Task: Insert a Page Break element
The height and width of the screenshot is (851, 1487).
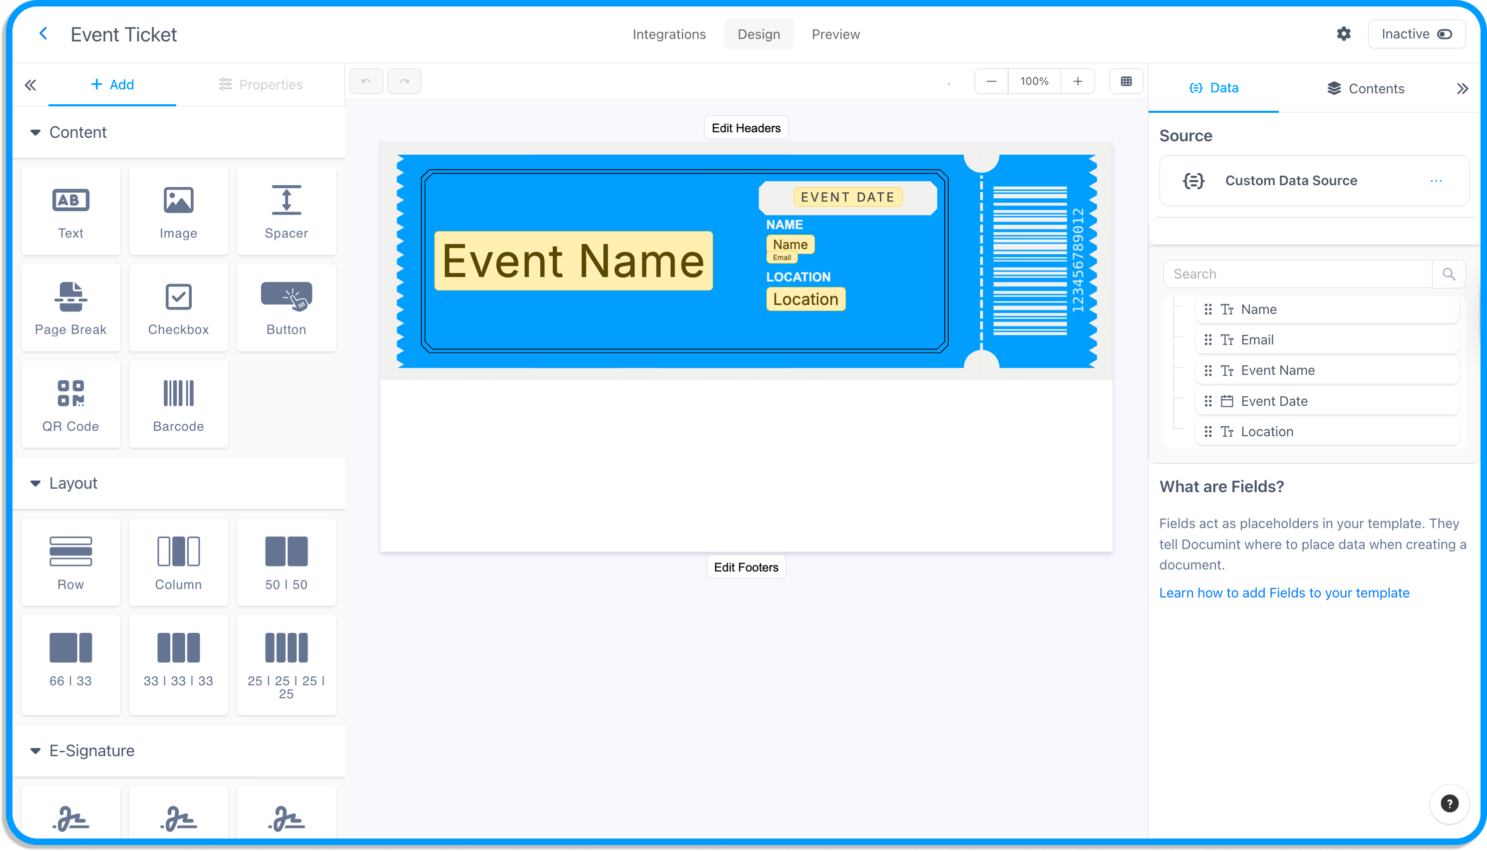Action: (x=70, y=307)
